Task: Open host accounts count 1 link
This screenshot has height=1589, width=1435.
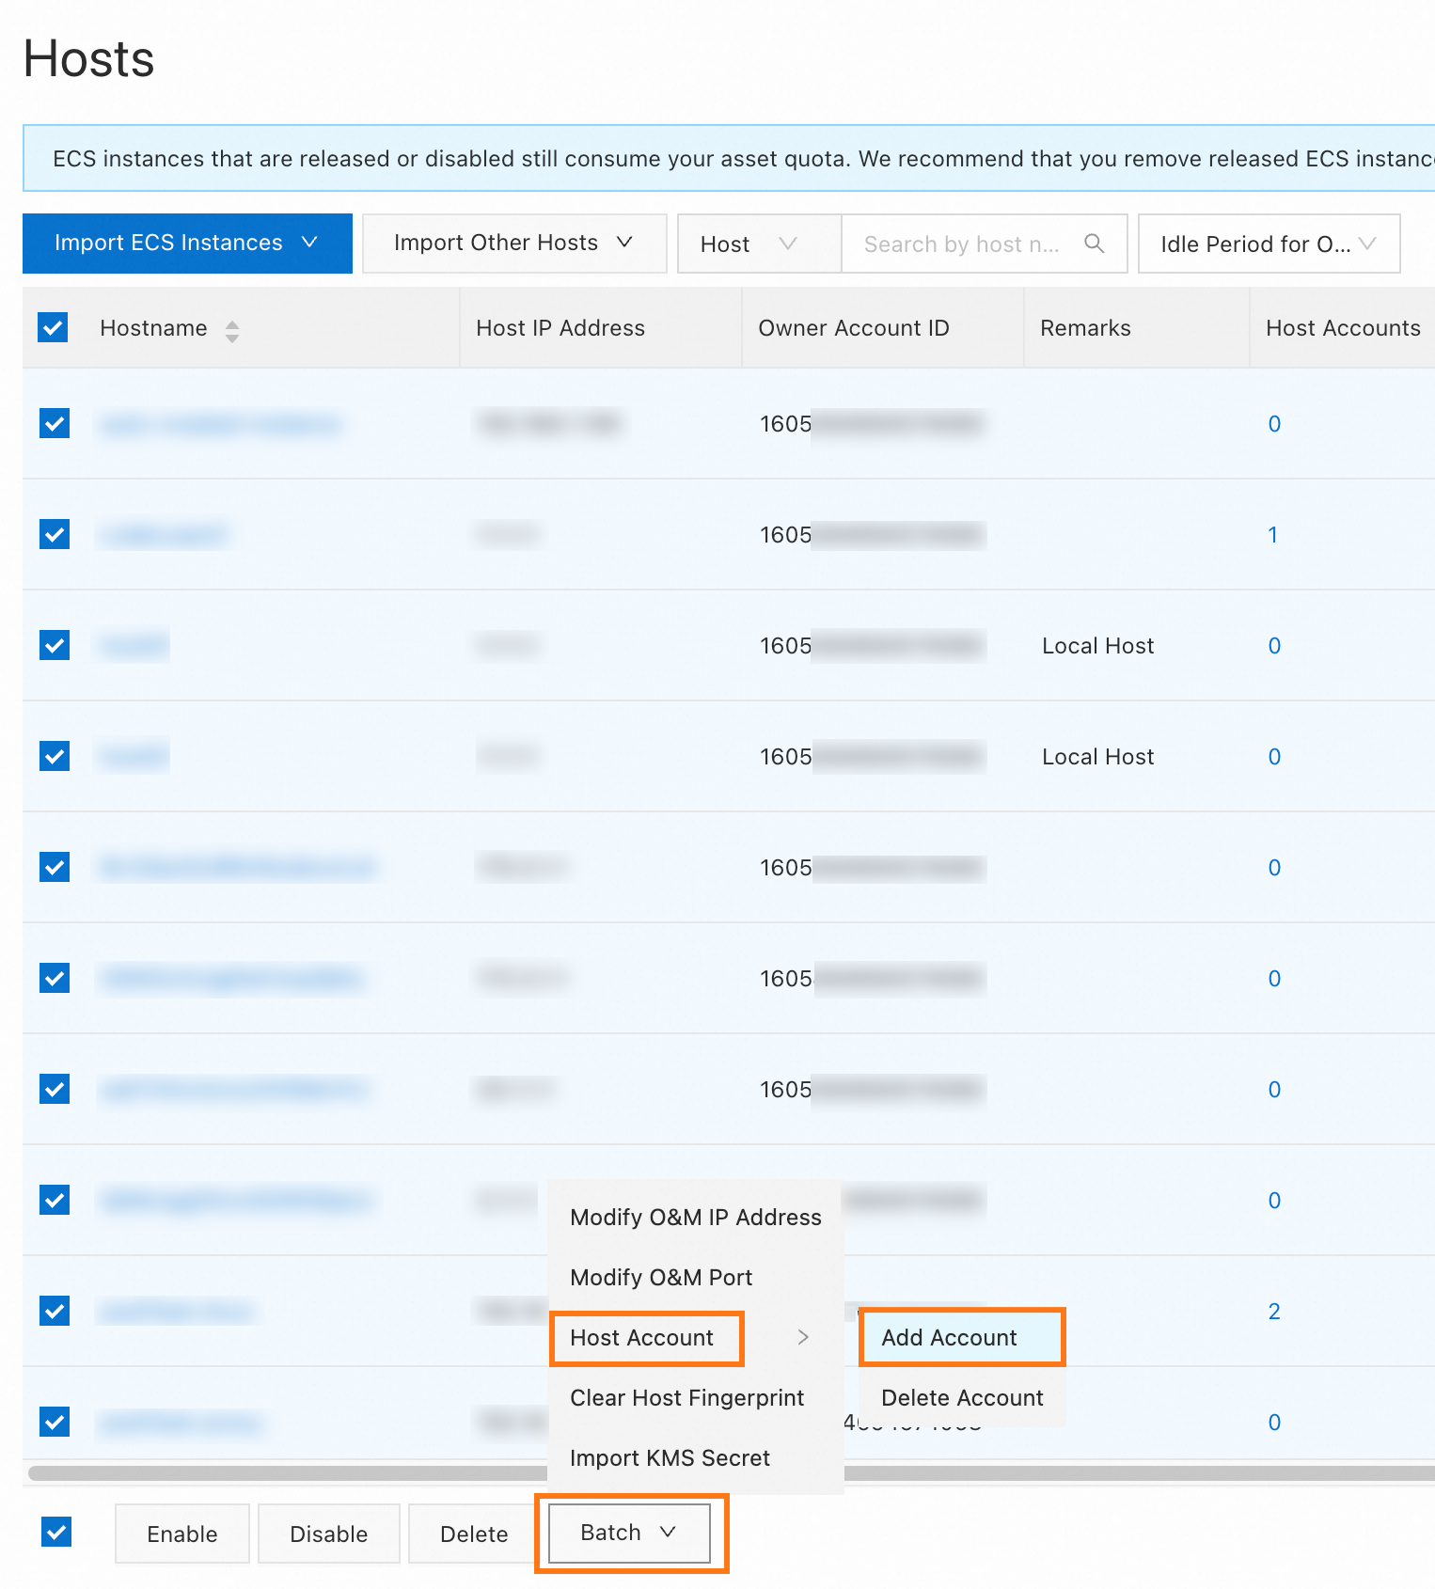Action: pos(1272,535)
